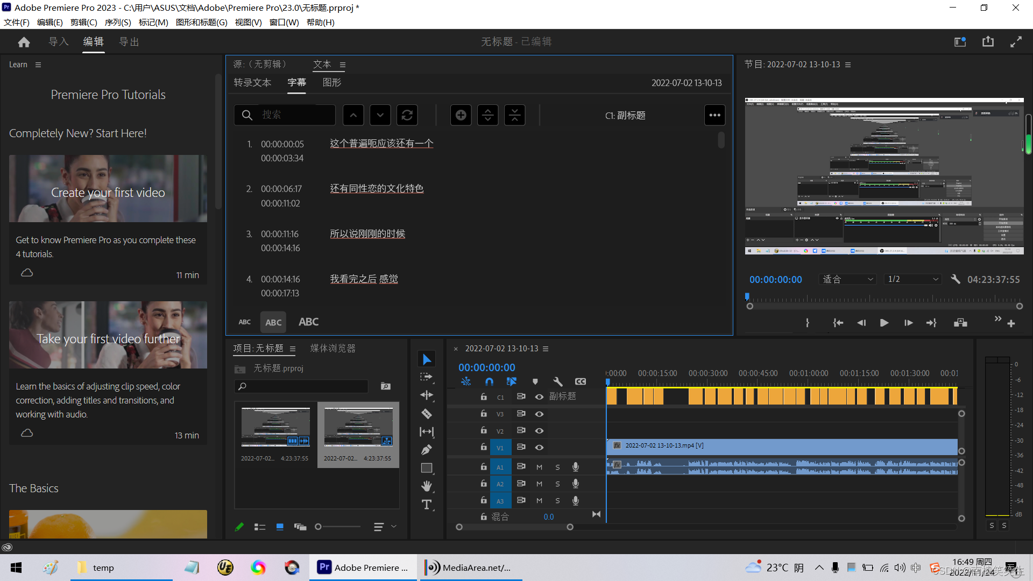
Task: Solo track A2
Action: pyautogui.click(x=557, y=484)
